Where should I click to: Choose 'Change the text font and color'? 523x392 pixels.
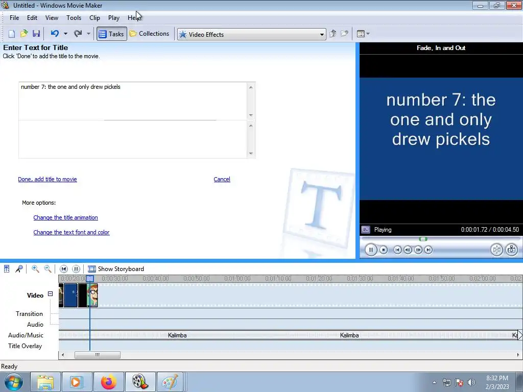click(72, 232)
